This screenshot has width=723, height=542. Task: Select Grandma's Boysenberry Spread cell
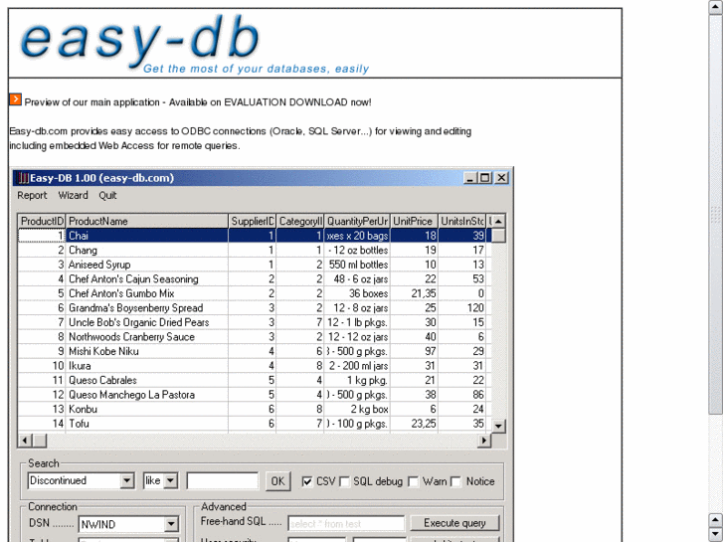click(147, 308)
